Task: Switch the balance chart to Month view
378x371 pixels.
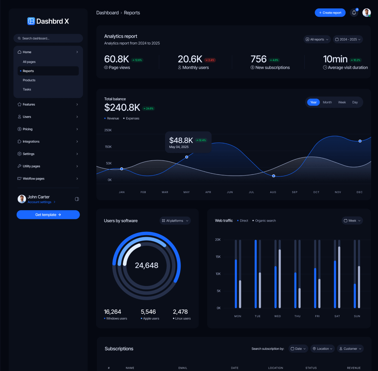Action: pos(327,102)
